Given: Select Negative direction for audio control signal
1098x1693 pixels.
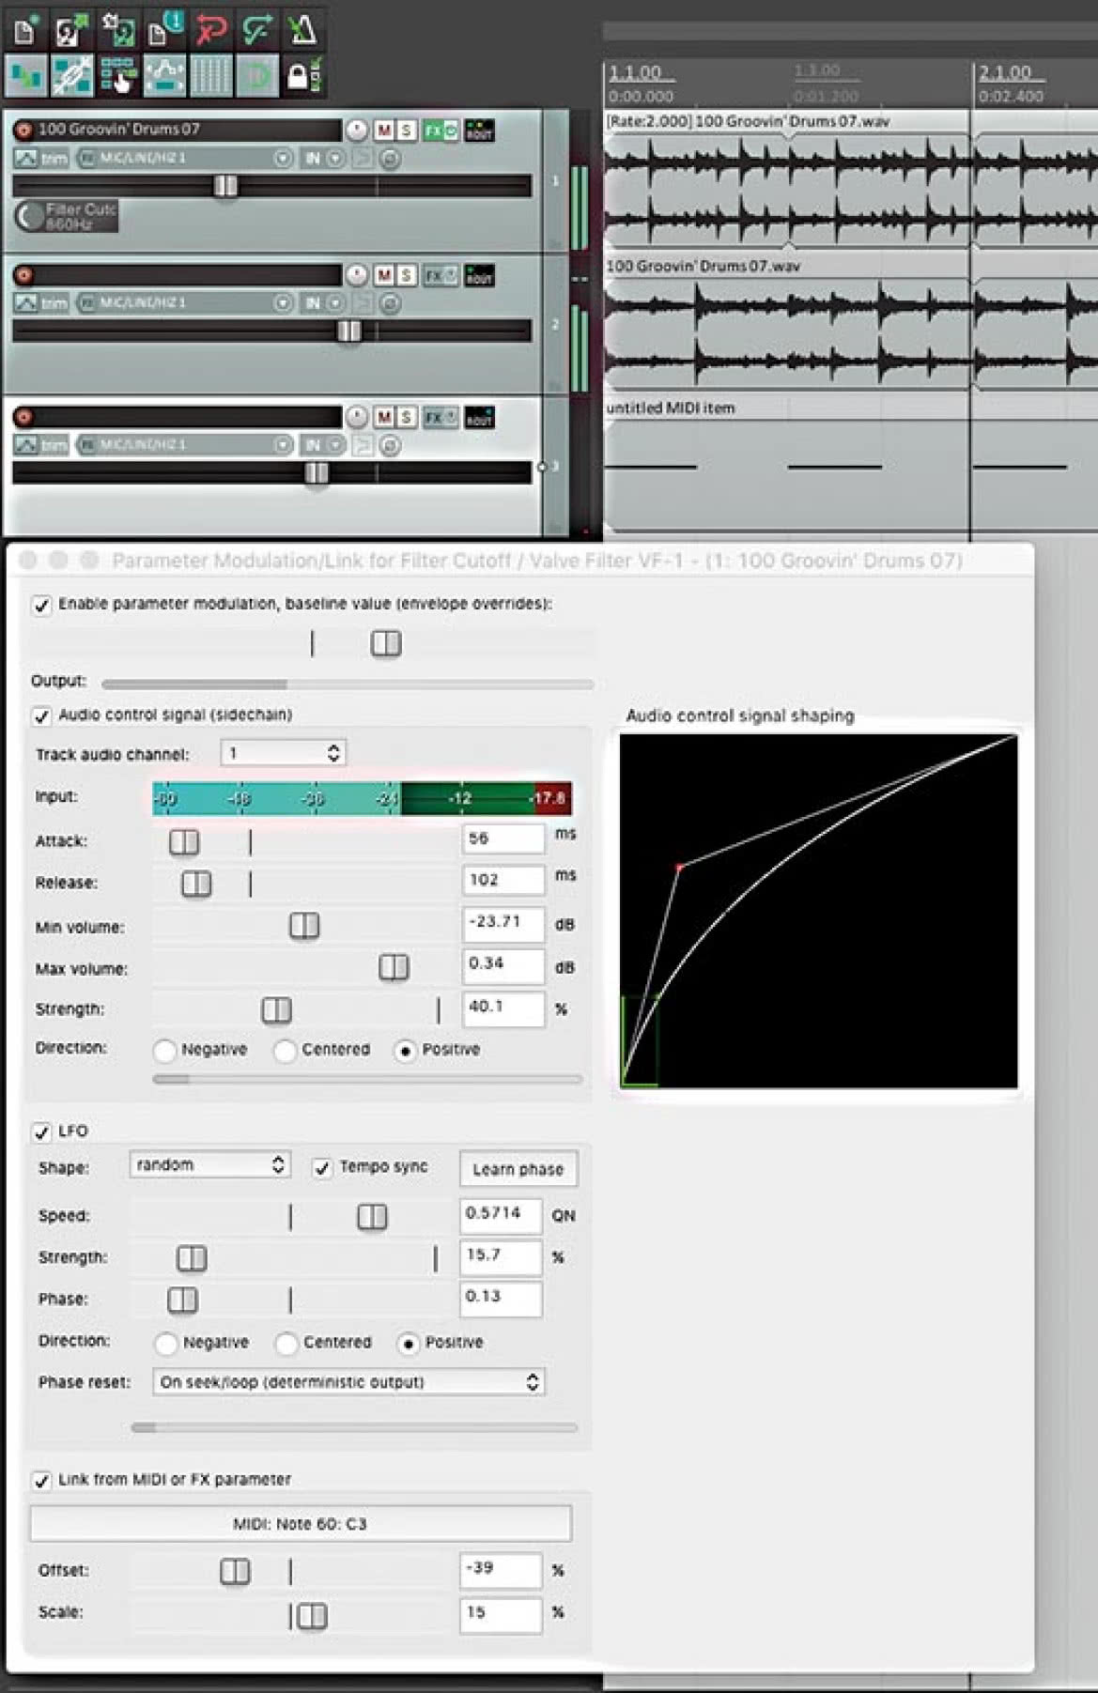Looking at the screenshot, I should pos(164,1050).
